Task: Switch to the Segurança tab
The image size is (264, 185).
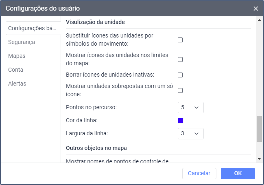Action: [22, 42]
